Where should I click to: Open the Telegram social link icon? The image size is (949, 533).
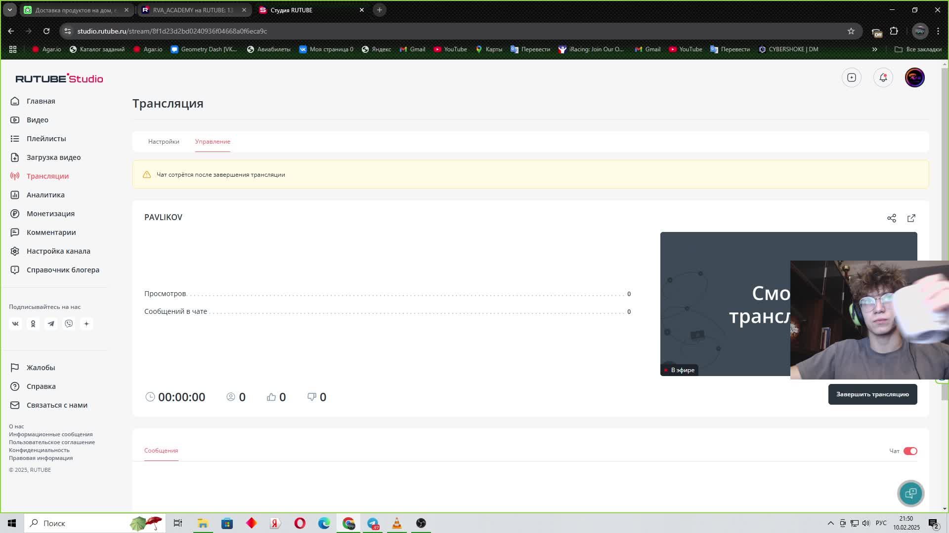coord(51,324)
